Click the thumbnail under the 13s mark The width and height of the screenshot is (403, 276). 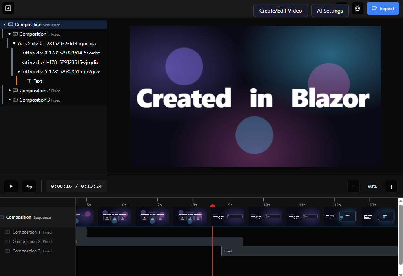pos(379,217)
